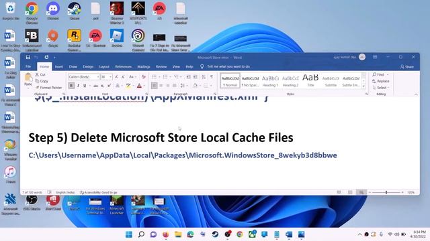This screenshot has width=430, height=241.
Task: Open the Select dropdown in the Editing group
Action: pyautogui.click(x=381, y=88)
